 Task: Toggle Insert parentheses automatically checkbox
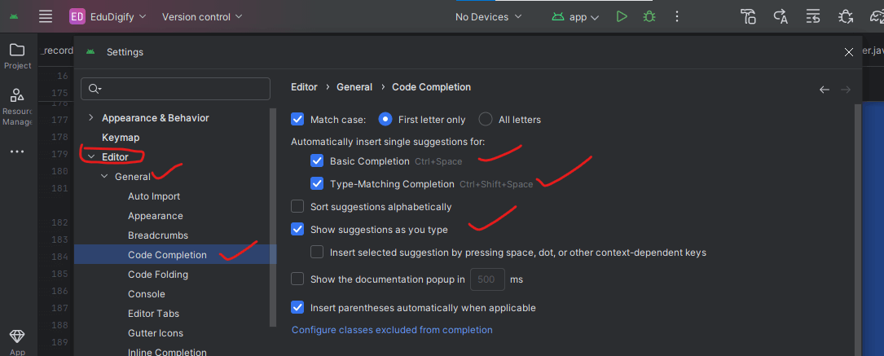[297, 308]
